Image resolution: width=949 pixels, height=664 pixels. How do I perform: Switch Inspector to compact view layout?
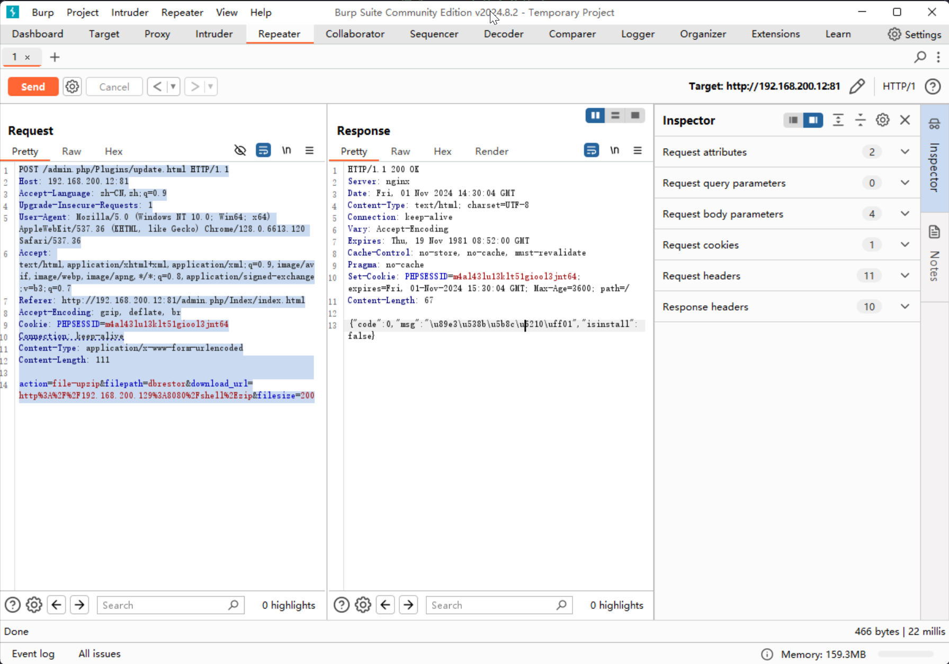(793, 120)
